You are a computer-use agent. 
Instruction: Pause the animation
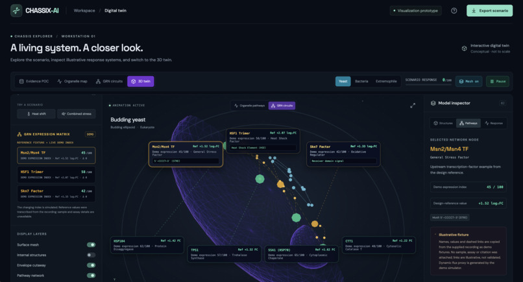point(497,81)
